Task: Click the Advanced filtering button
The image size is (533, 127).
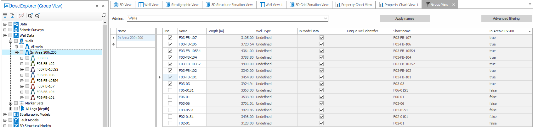Action: coord(506,19)
